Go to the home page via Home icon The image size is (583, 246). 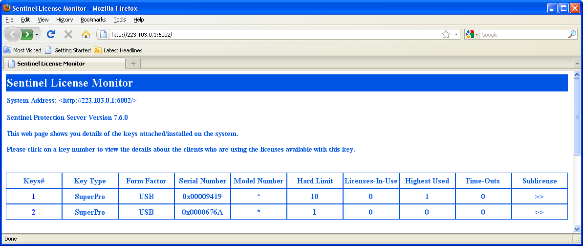click(x=86, y=35)
